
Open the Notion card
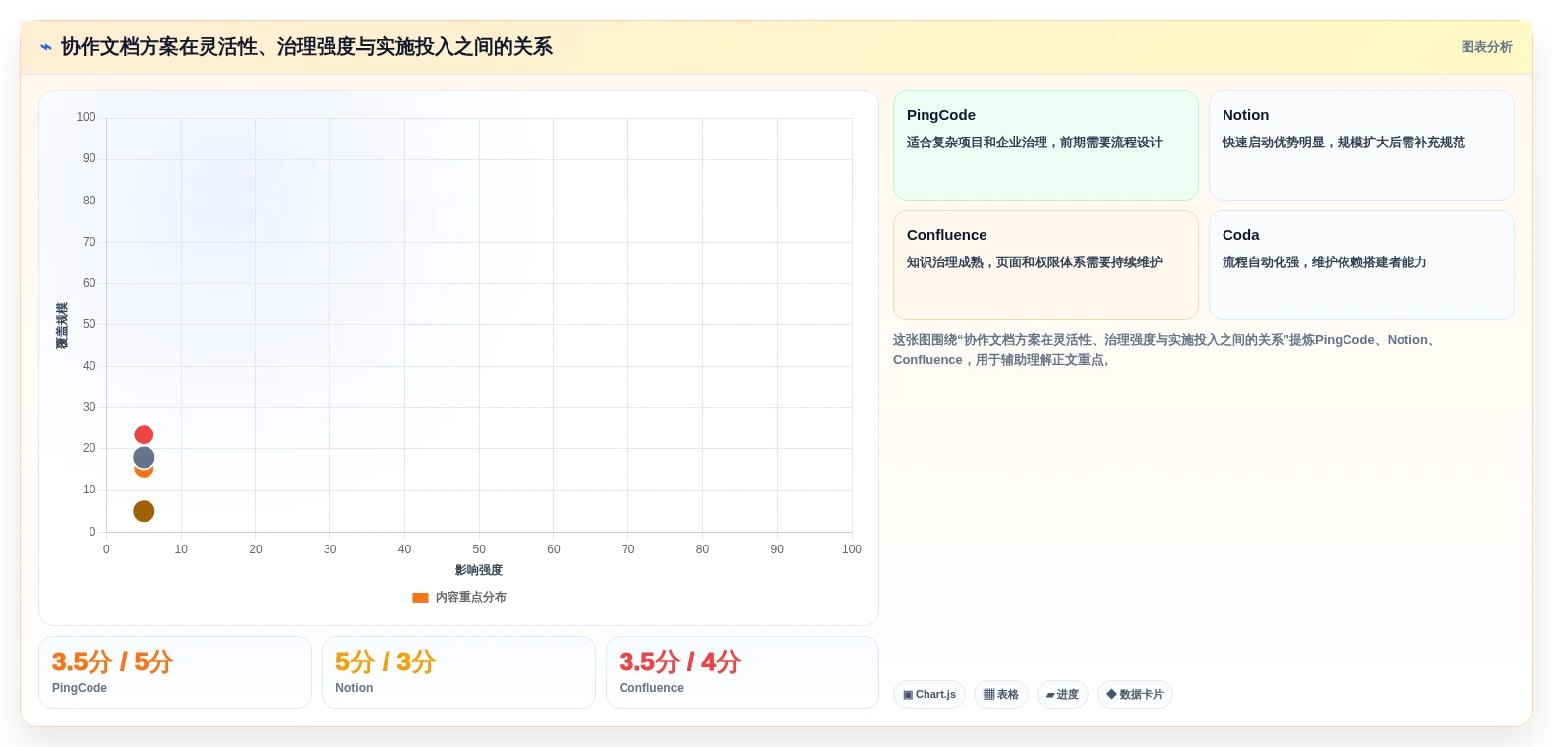coord(1361,145)
